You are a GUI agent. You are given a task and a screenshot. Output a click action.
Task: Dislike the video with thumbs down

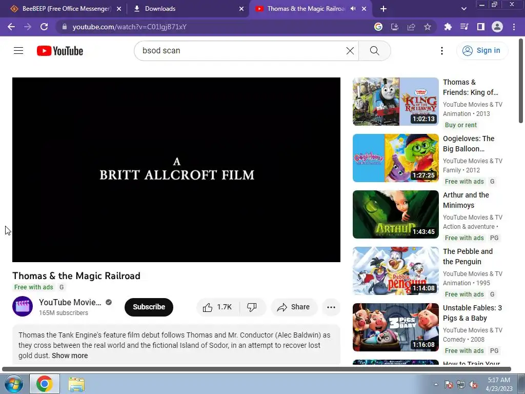pyautogui.click(x=252, y=307)
